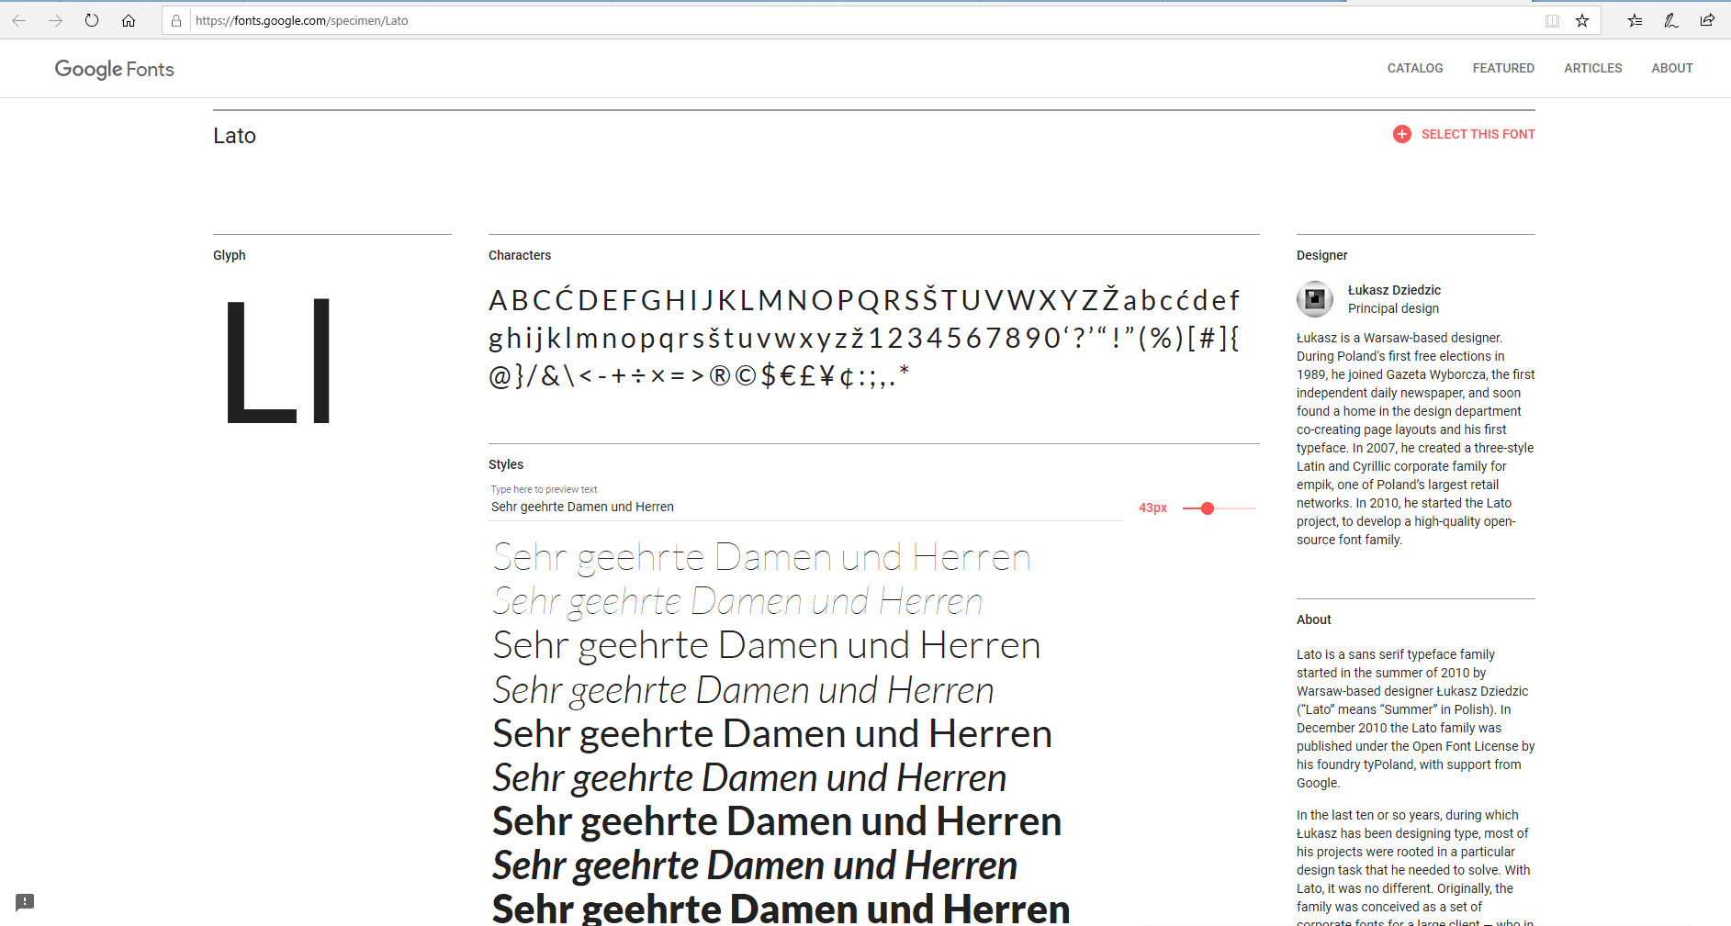Click the red plus select font icon
The height and width of the screenshot is (926, 1731).
(x=1402, y=134)
